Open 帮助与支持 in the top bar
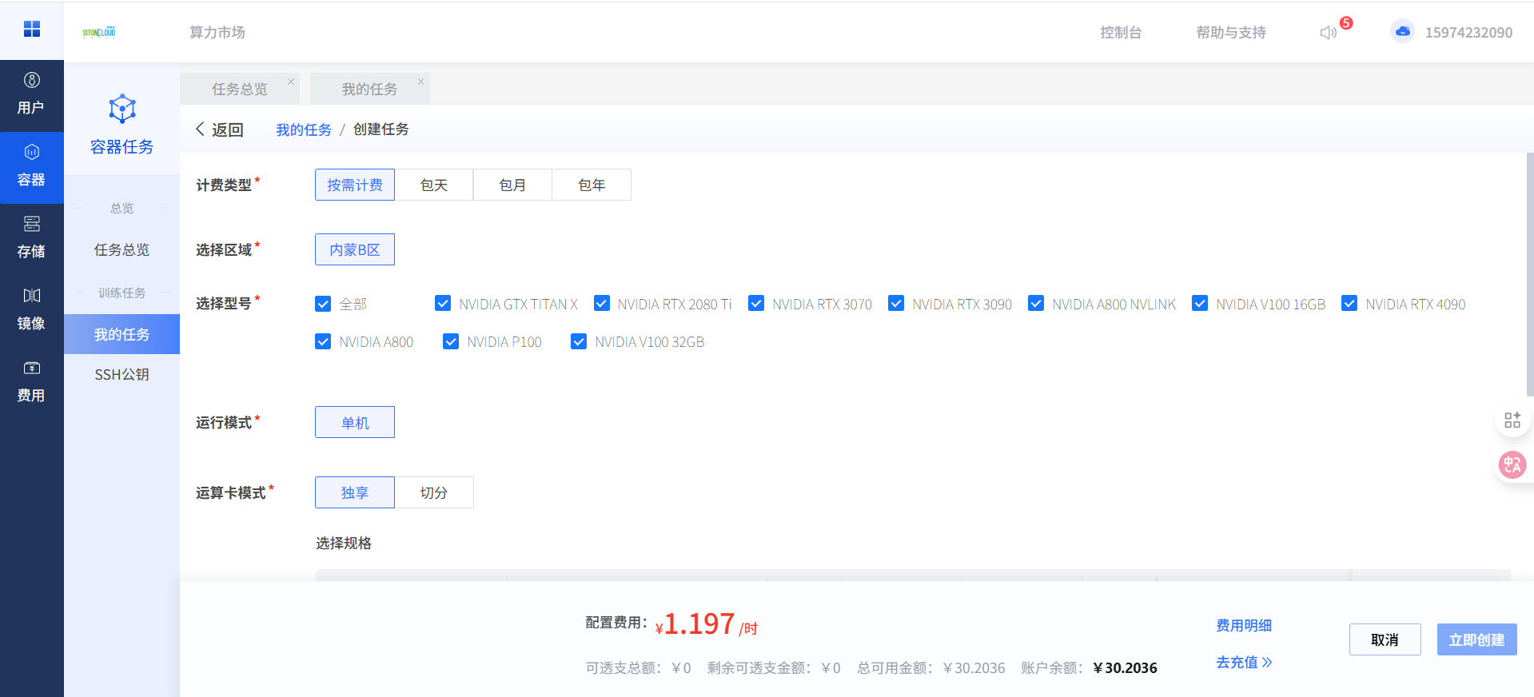 coord(1231,33)
